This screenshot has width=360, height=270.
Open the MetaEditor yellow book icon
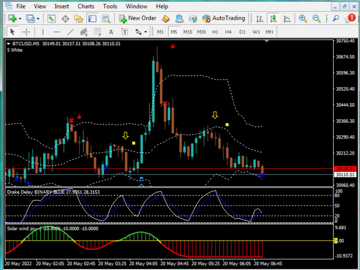pyautogui.click(x=166, y=18)
